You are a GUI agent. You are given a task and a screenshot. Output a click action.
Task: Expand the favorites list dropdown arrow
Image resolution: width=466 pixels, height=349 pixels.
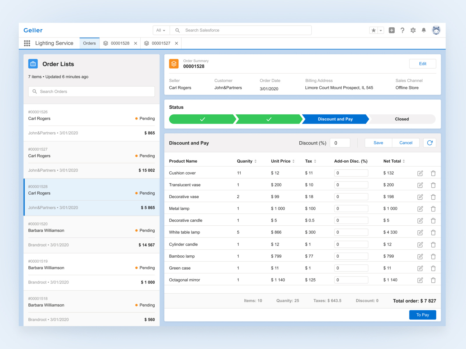[x=381, y=30]
